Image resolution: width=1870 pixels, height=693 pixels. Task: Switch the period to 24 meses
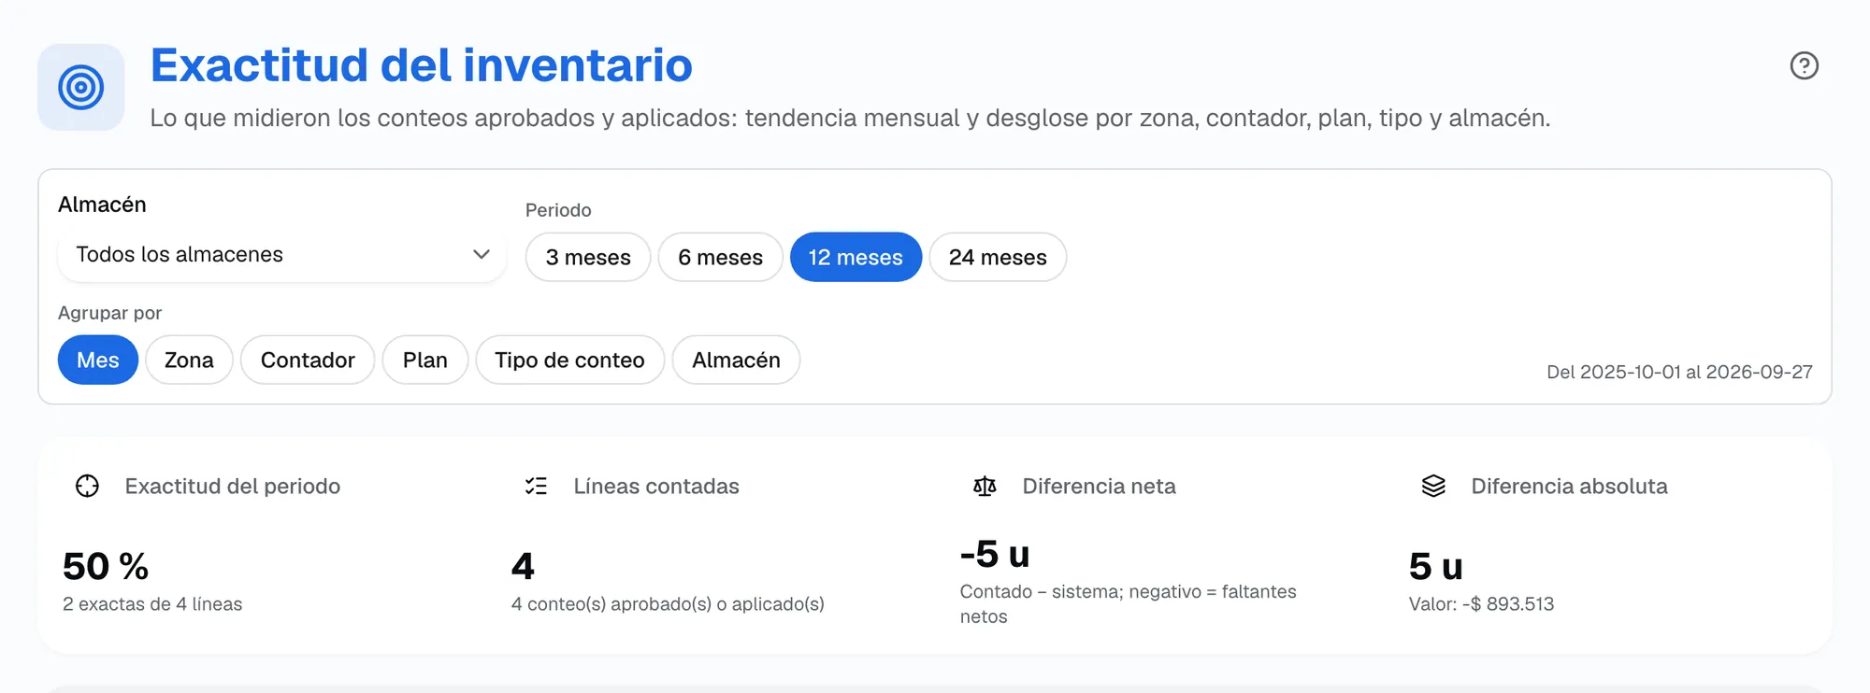click(x=998, y=257)
